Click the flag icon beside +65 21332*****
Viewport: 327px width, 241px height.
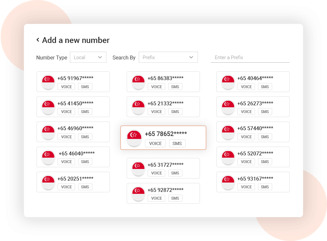[138, 107]
